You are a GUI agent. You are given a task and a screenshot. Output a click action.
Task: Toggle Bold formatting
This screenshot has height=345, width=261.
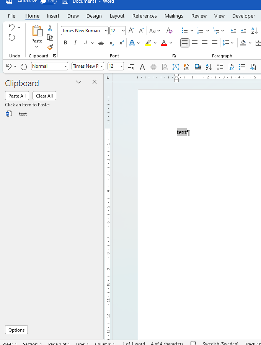[65, 43]
